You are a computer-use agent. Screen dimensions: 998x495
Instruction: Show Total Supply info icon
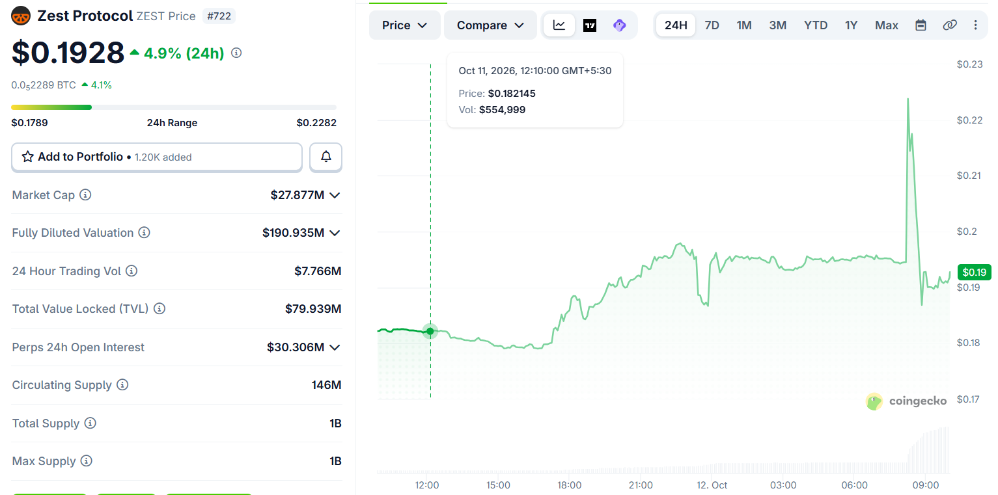90,423
